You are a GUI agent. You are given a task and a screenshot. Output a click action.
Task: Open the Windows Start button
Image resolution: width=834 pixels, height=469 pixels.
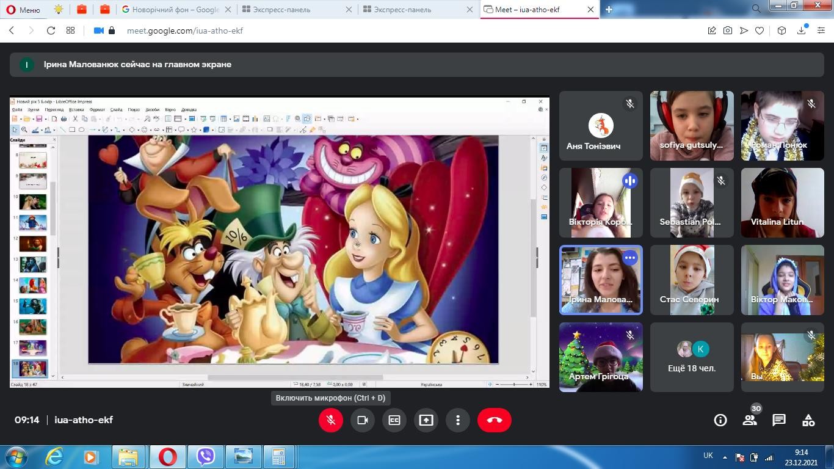pos(16,457)
